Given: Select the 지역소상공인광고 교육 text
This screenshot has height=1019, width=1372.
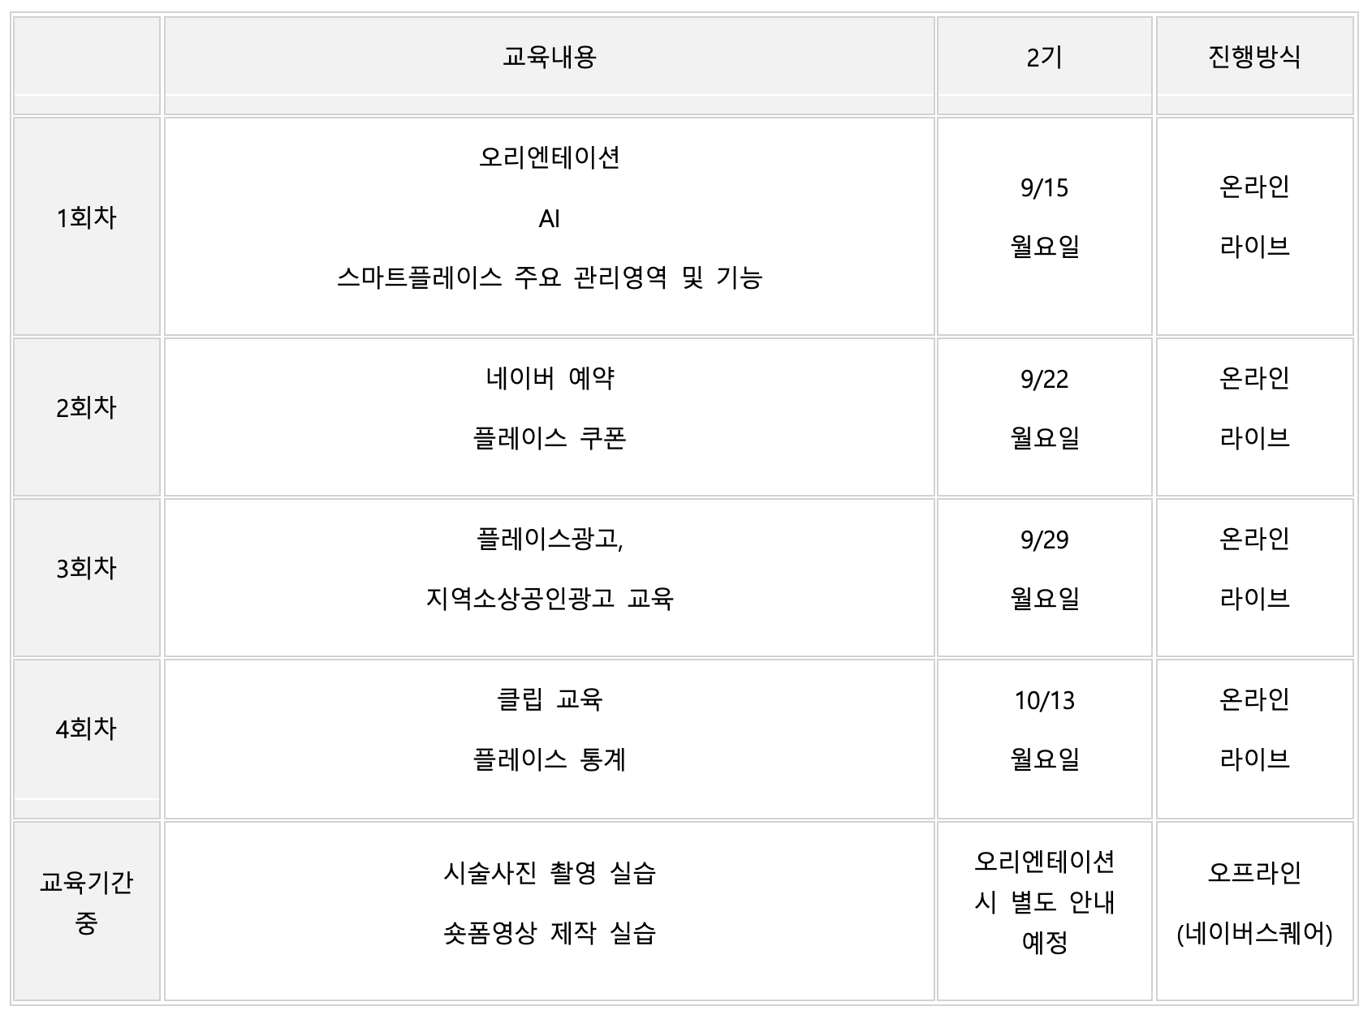Looking at the screenshot, I should (x=550, y=599).
